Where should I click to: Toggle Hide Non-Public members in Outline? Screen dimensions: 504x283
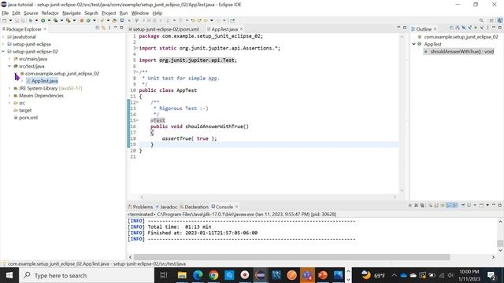click(476, 28)
